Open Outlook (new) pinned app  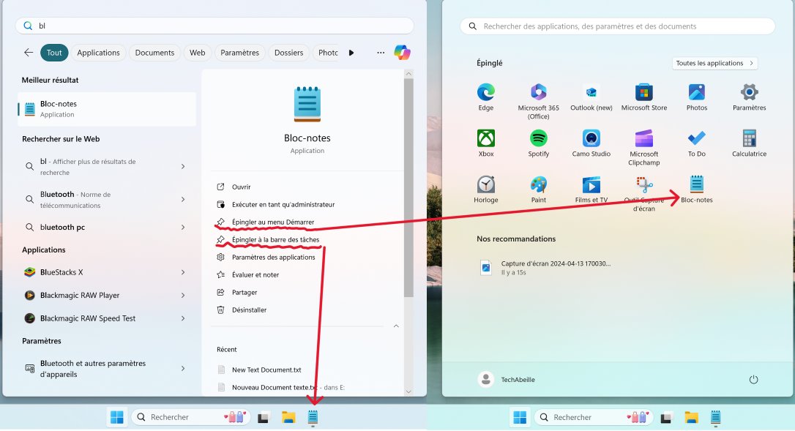(591, 93)
